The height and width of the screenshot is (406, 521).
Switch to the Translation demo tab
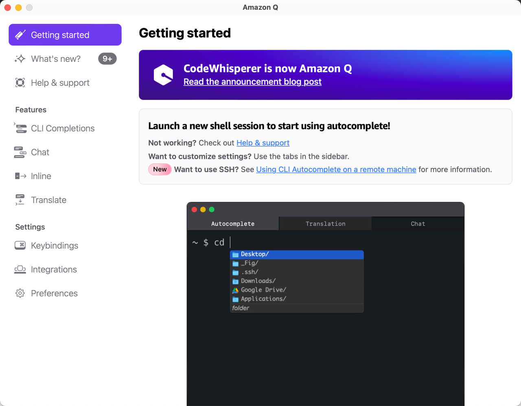(x=326, y=224)
